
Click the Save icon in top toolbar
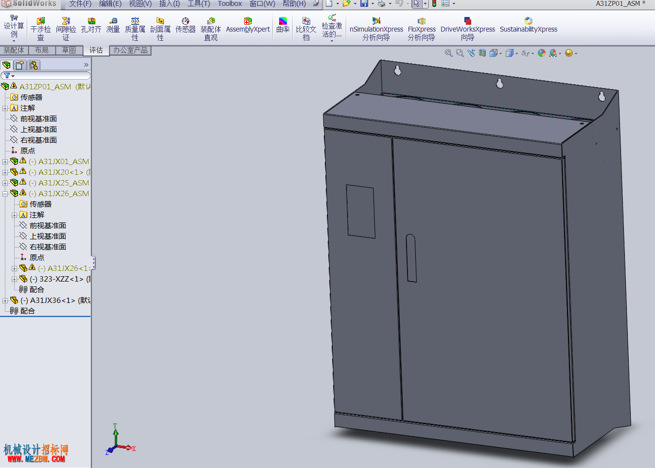pyautogui.click(x=364, y=3)
